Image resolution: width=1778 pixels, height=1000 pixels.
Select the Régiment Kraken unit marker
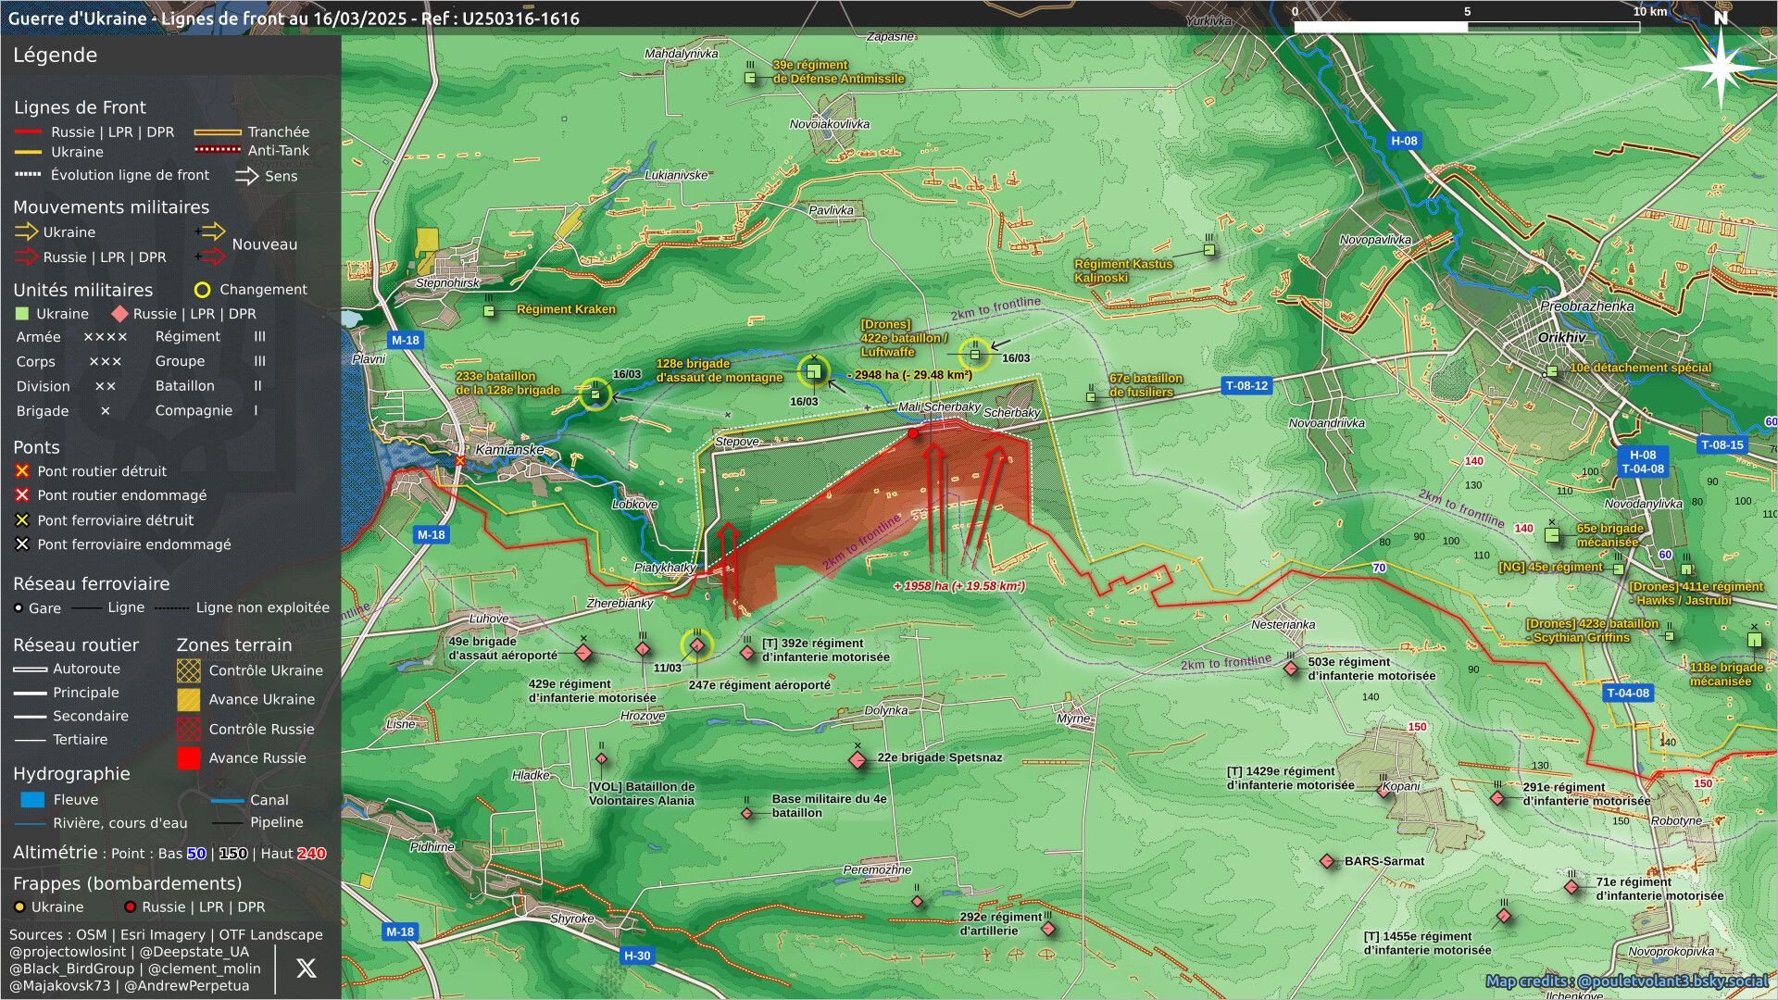point(489,310)
